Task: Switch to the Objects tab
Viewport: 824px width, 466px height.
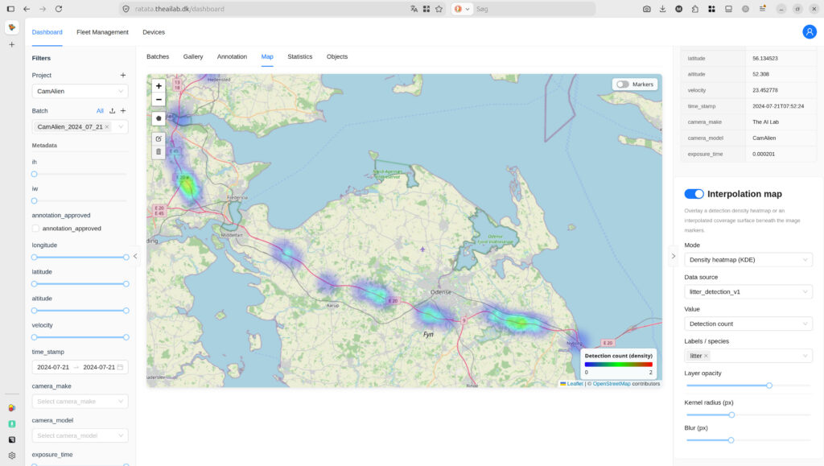Action: coord(337,56)
